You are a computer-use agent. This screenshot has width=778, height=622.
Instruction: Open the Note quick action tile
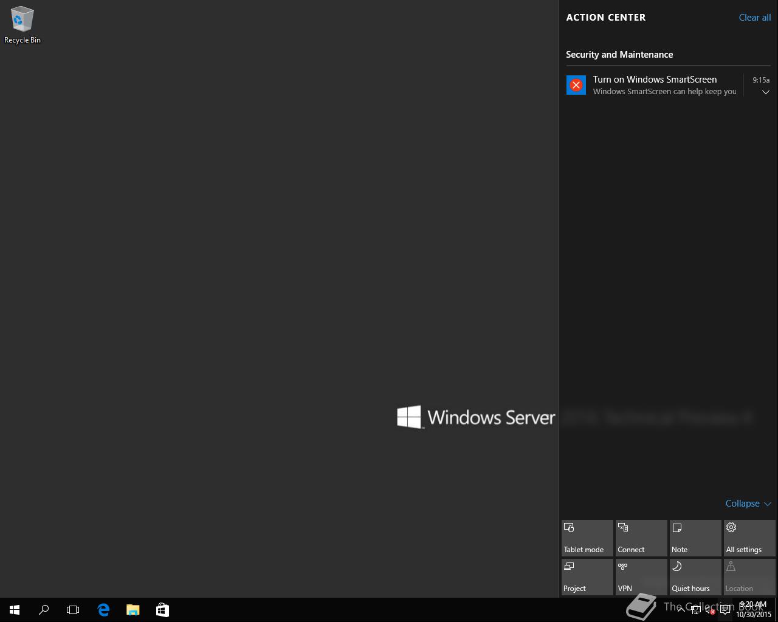(695, 538)
